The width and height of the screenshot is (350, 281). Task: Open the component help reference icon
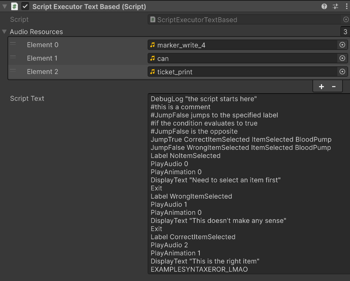324,6
